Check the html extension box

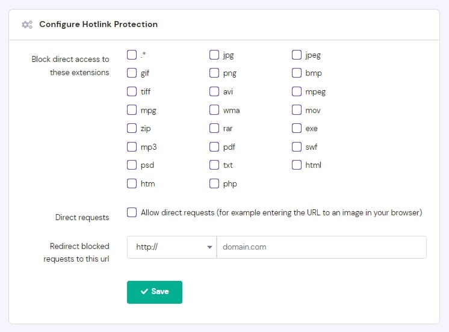pyautogui.click(x=297, y=165)
